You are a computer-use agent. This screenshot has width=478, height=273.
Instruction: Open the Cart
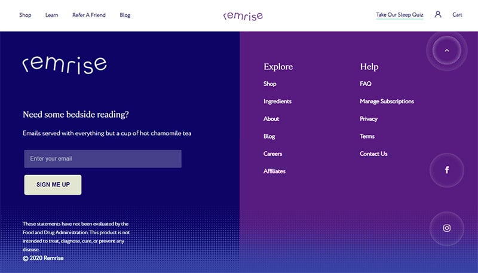457,14
